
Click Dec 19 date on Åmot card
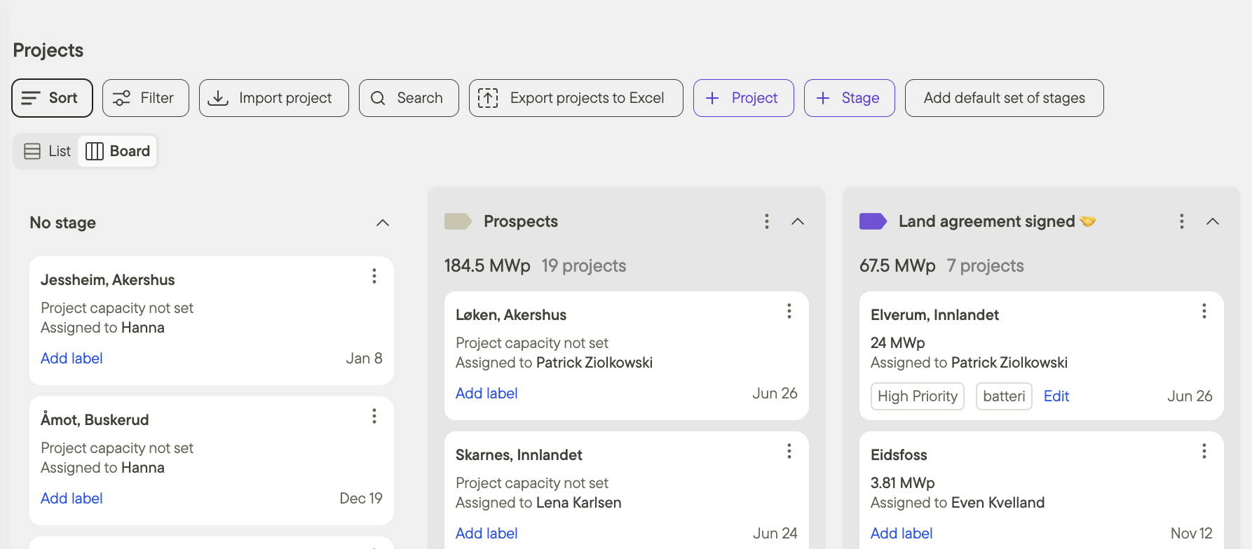[361, 499]
